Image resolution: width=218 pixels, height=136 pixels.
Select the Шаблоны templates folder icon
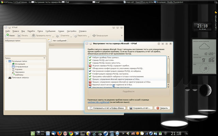click(13, 75)
